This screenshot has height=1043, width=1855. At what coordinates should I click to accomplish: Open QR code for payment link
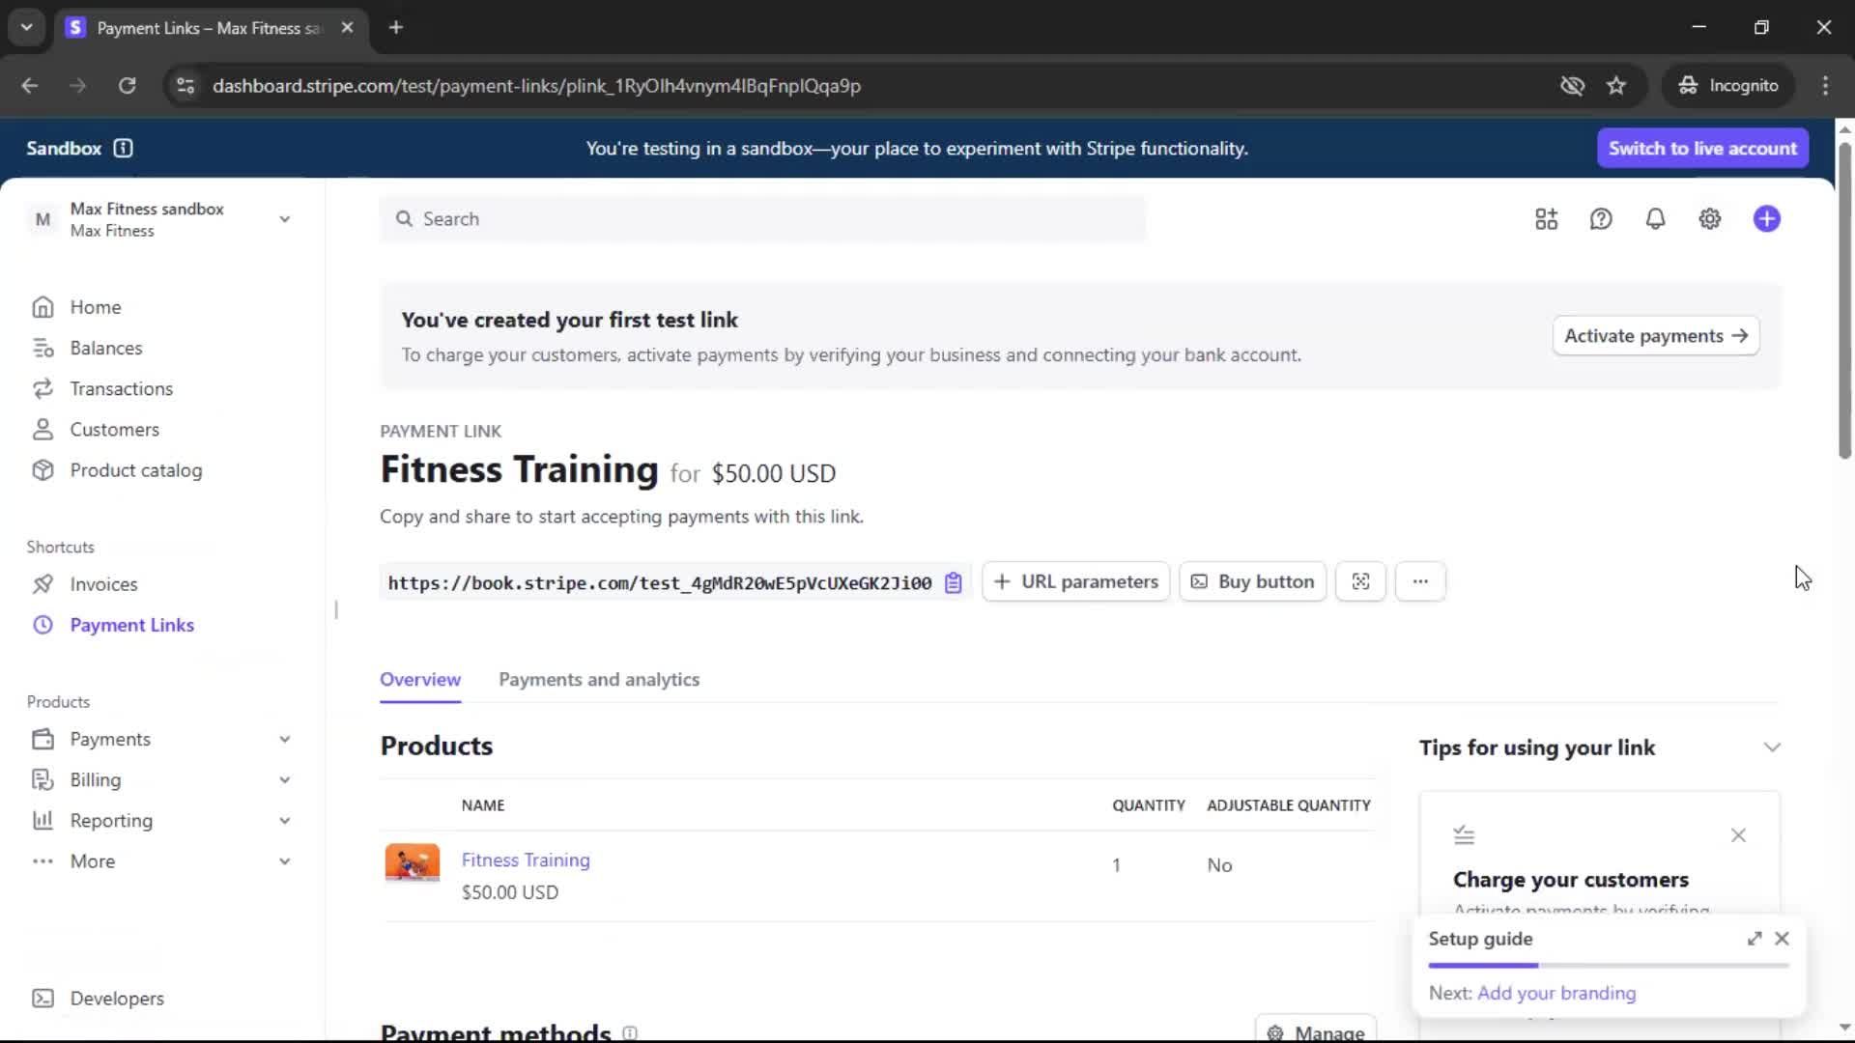click(1360, 581)
